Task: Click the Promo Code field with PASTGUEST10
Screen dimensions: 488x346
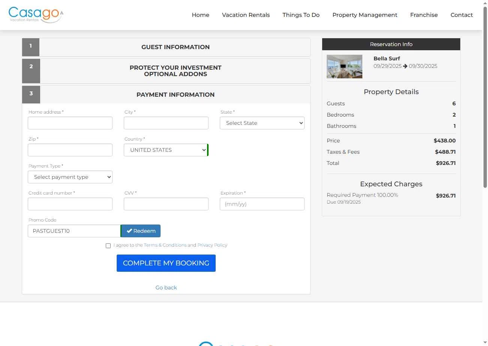Action: coord(74,231)
